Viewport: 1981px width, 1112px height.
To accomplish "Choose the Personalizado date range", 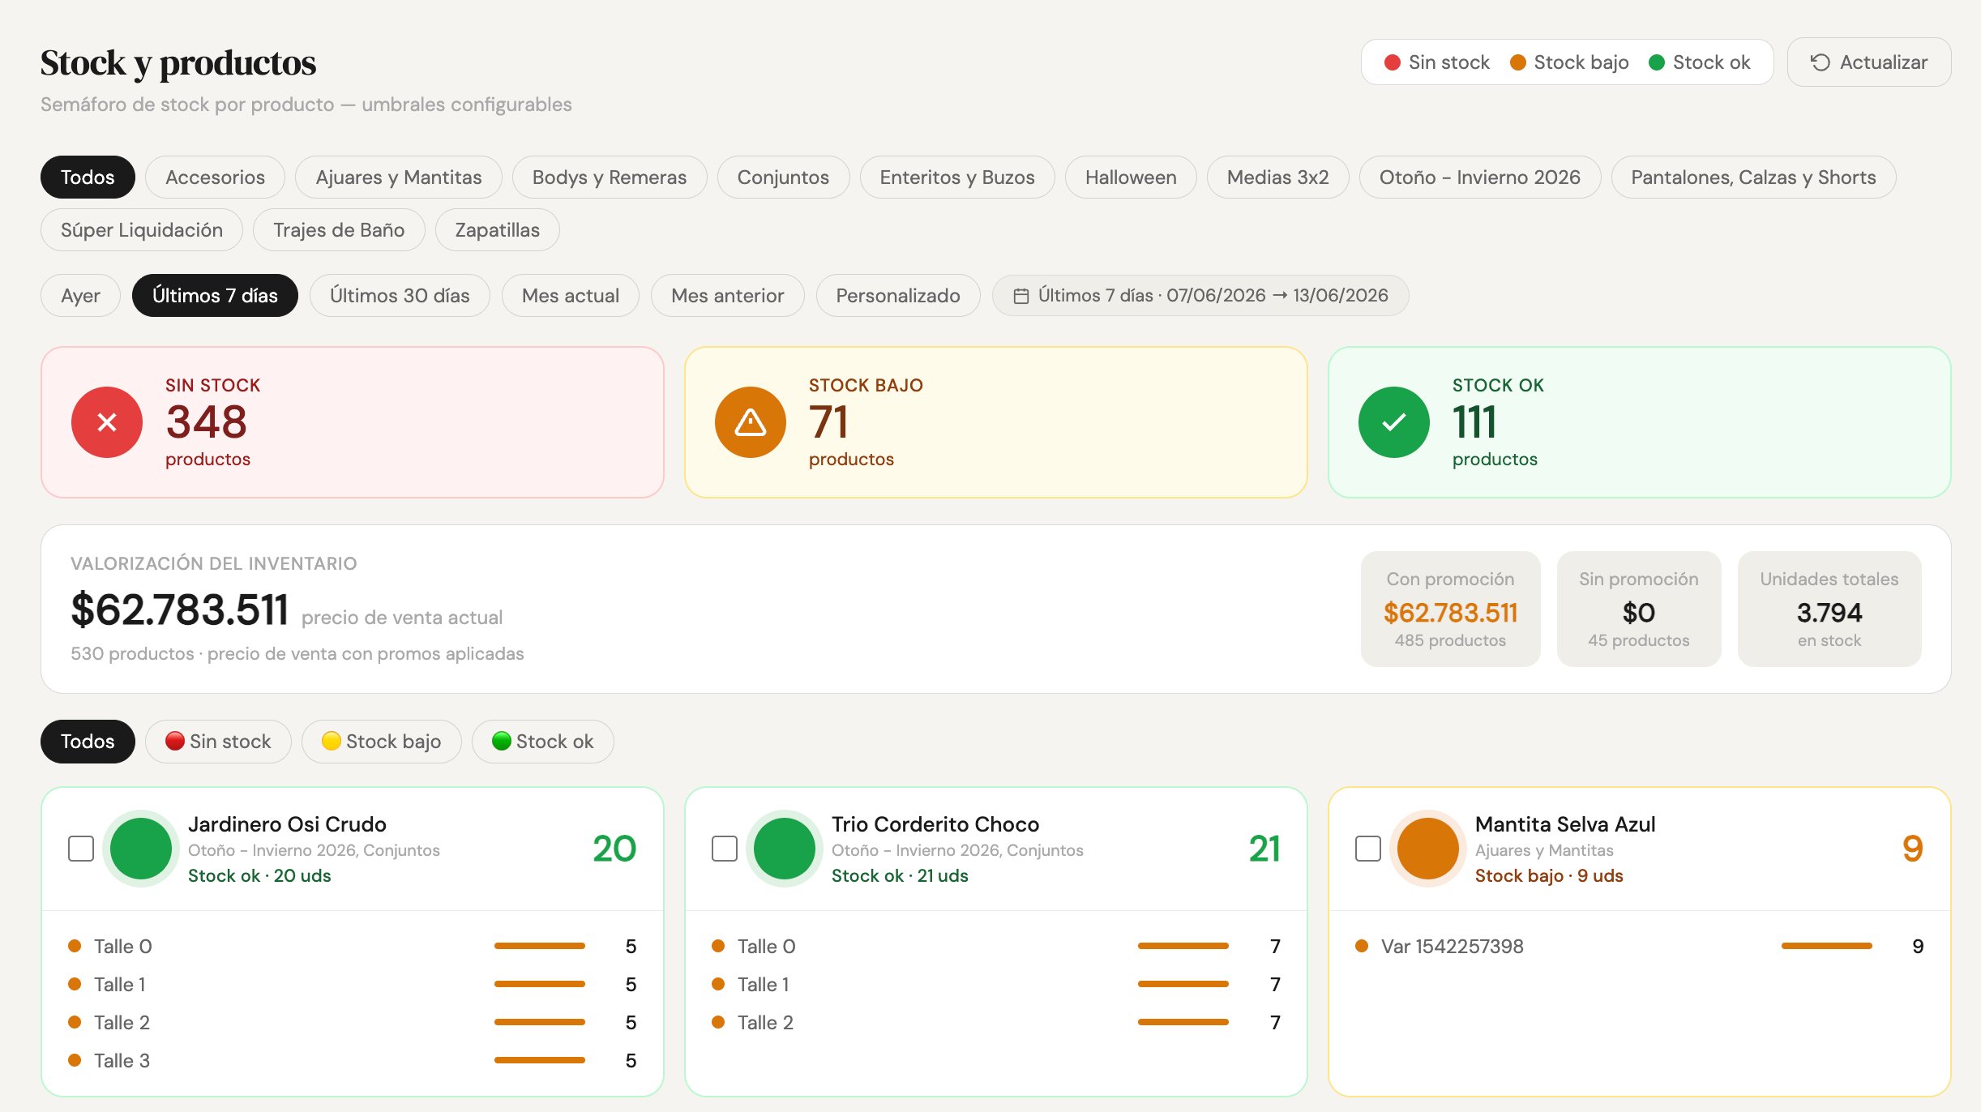I will coord(898,296).
